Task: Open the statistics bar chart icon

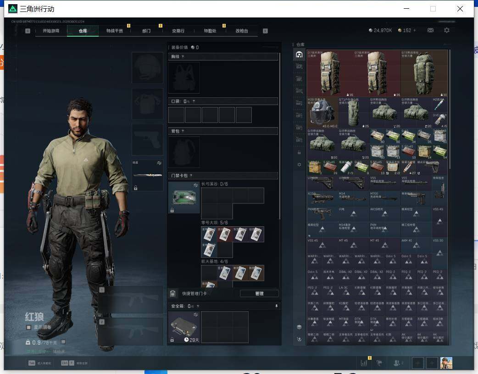Action: tap(364, 363)
